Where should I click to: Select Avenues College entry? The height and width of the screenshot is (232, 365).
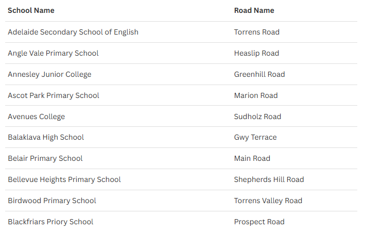(x=36, y=117)
